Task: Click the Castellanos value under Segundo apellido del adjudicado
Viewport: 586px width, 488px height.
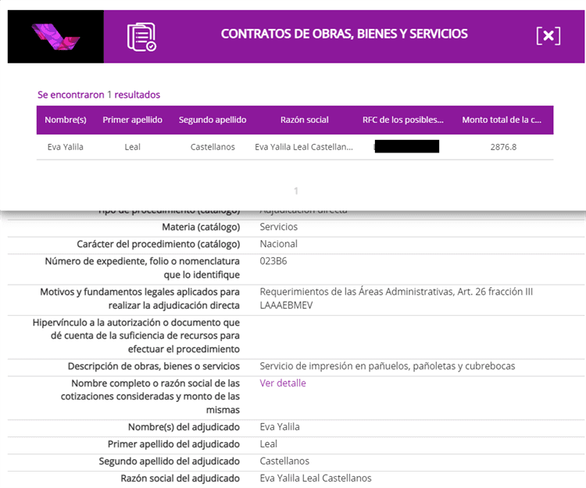Action: click(x=284, y=461)
